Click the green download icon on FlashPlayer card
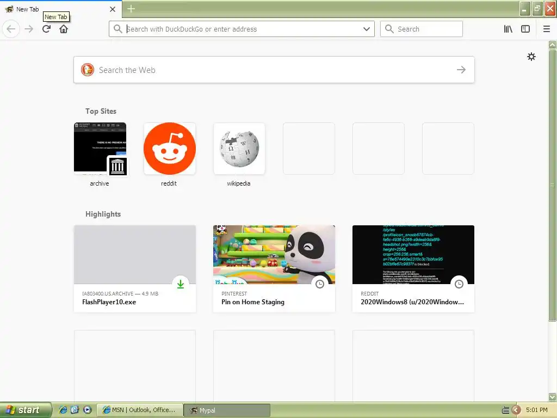Viewport: 557px width, 418px height. click(181, 284)
